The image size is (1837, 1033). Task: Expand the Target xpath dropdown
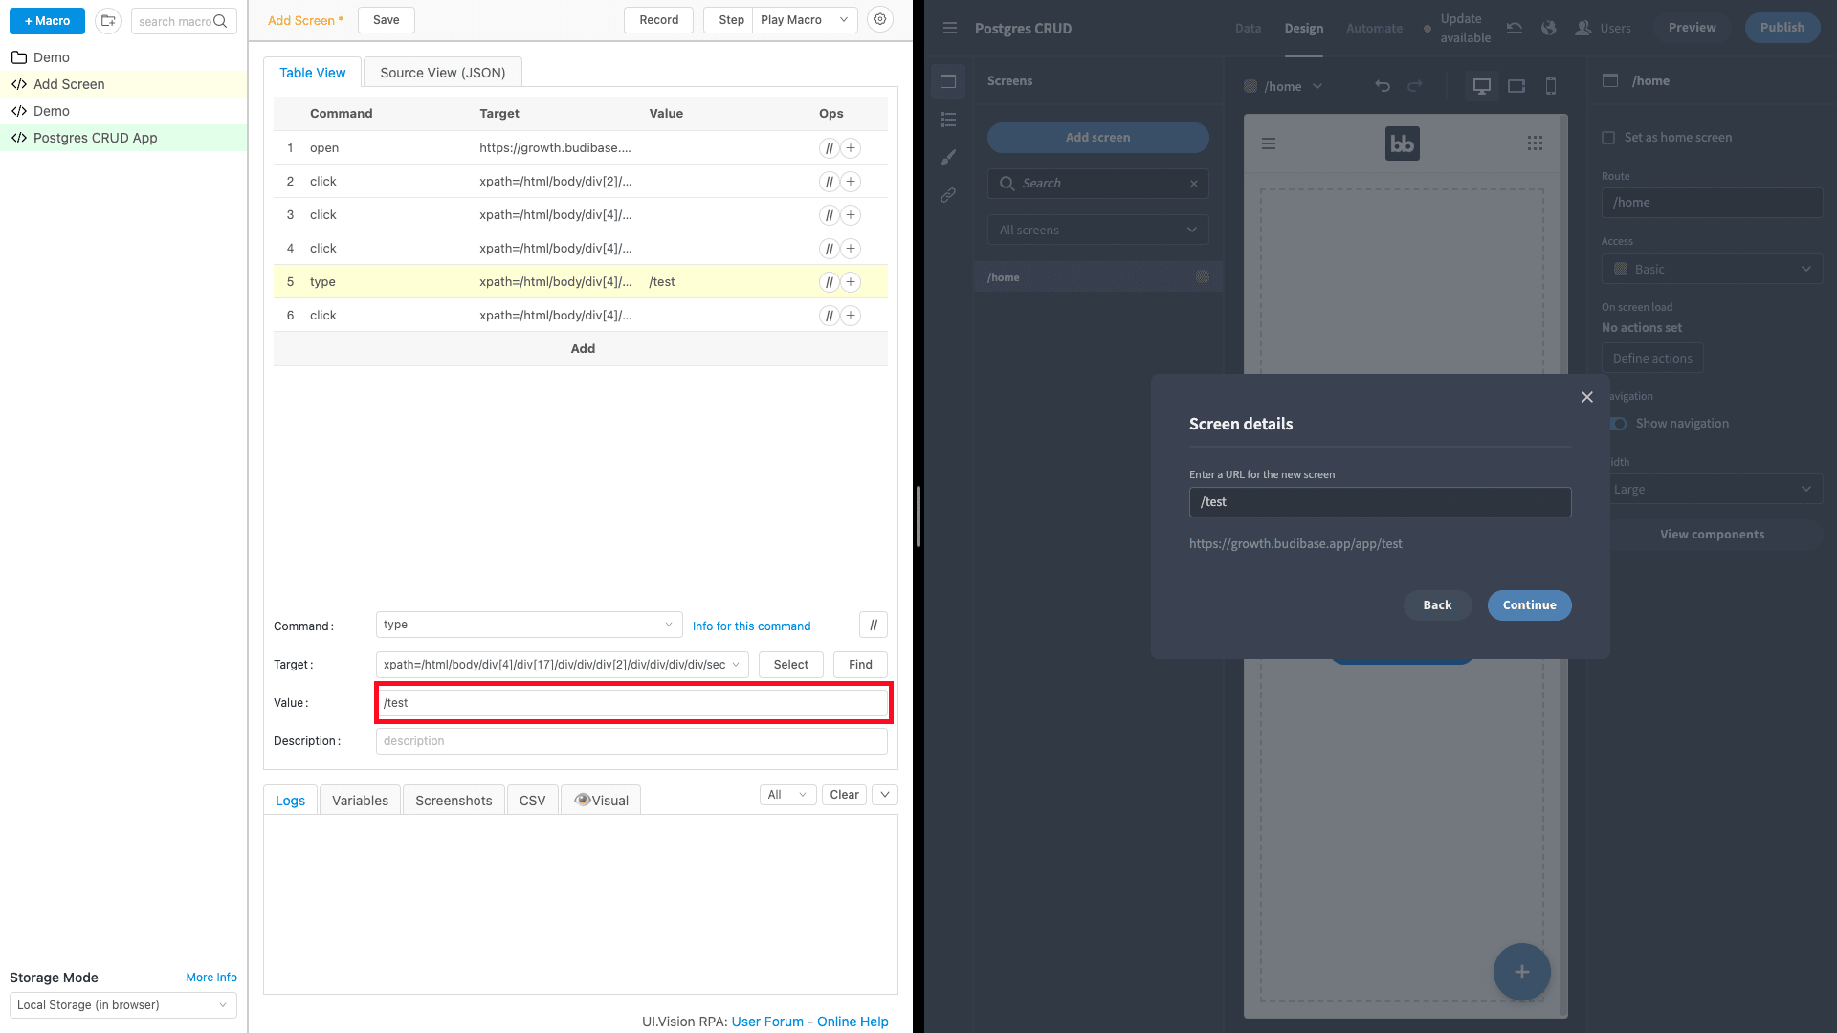coord(736,665)
